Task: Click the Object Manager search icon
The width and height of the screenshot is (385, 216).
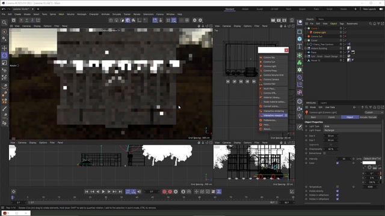Action: point(371,24)
